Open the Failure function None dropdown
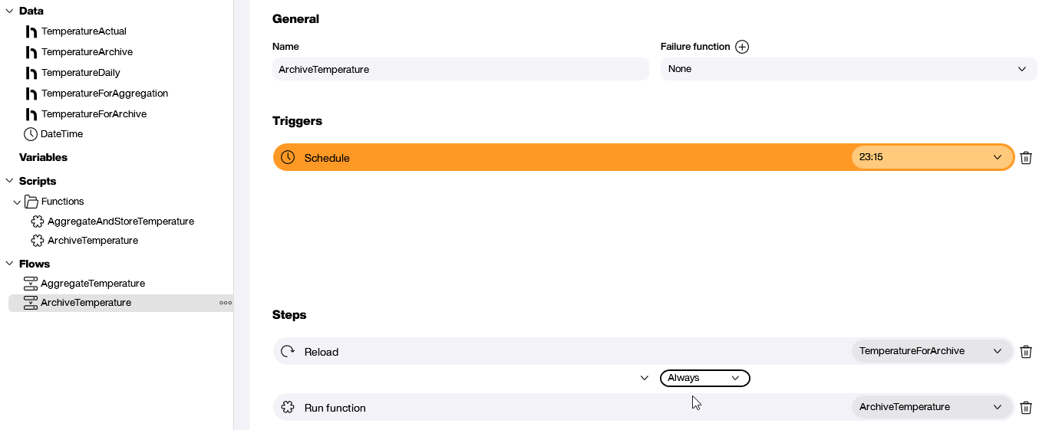 click(x=848, y=69)
